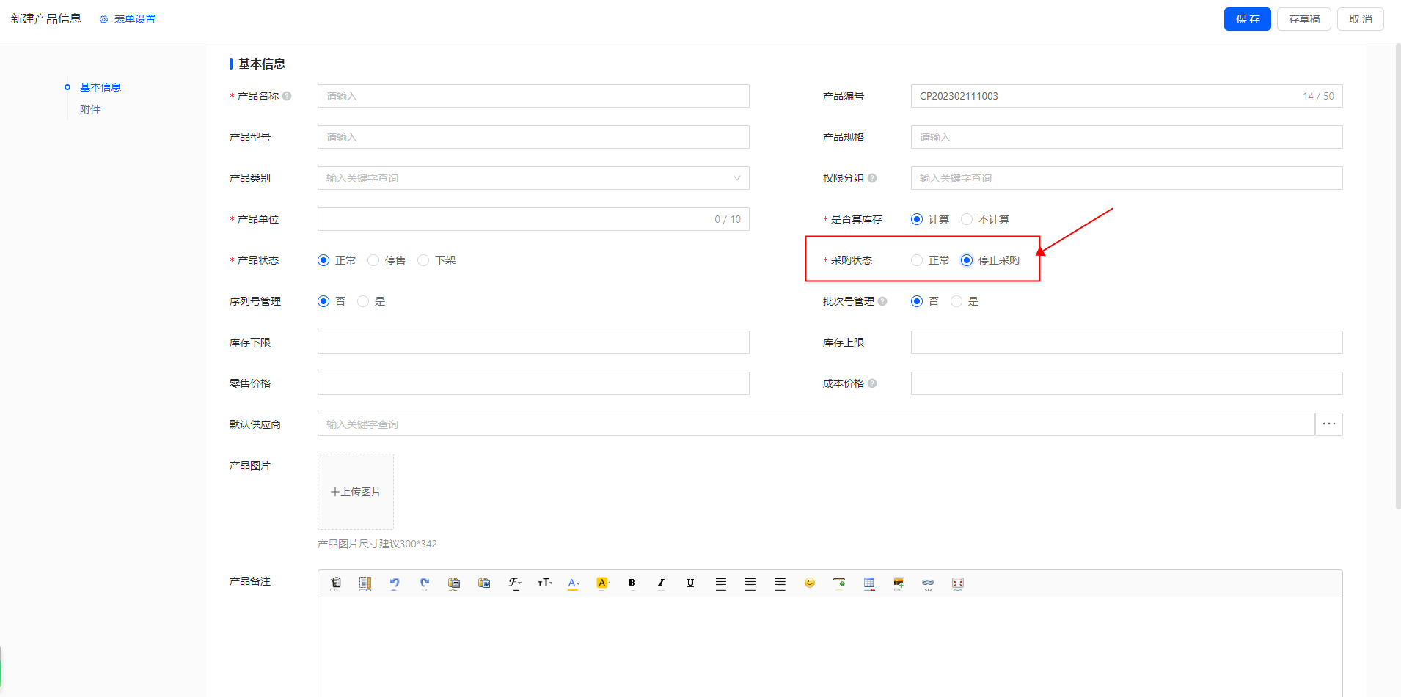Click the 产品名称 input field
The image size is (1401, 697).
pos(533,96)
